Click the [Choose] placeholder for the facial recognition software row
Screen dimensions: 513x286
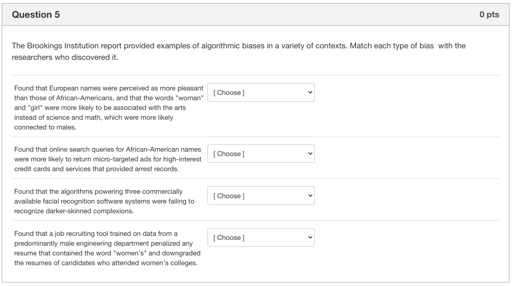coord(229,196)
